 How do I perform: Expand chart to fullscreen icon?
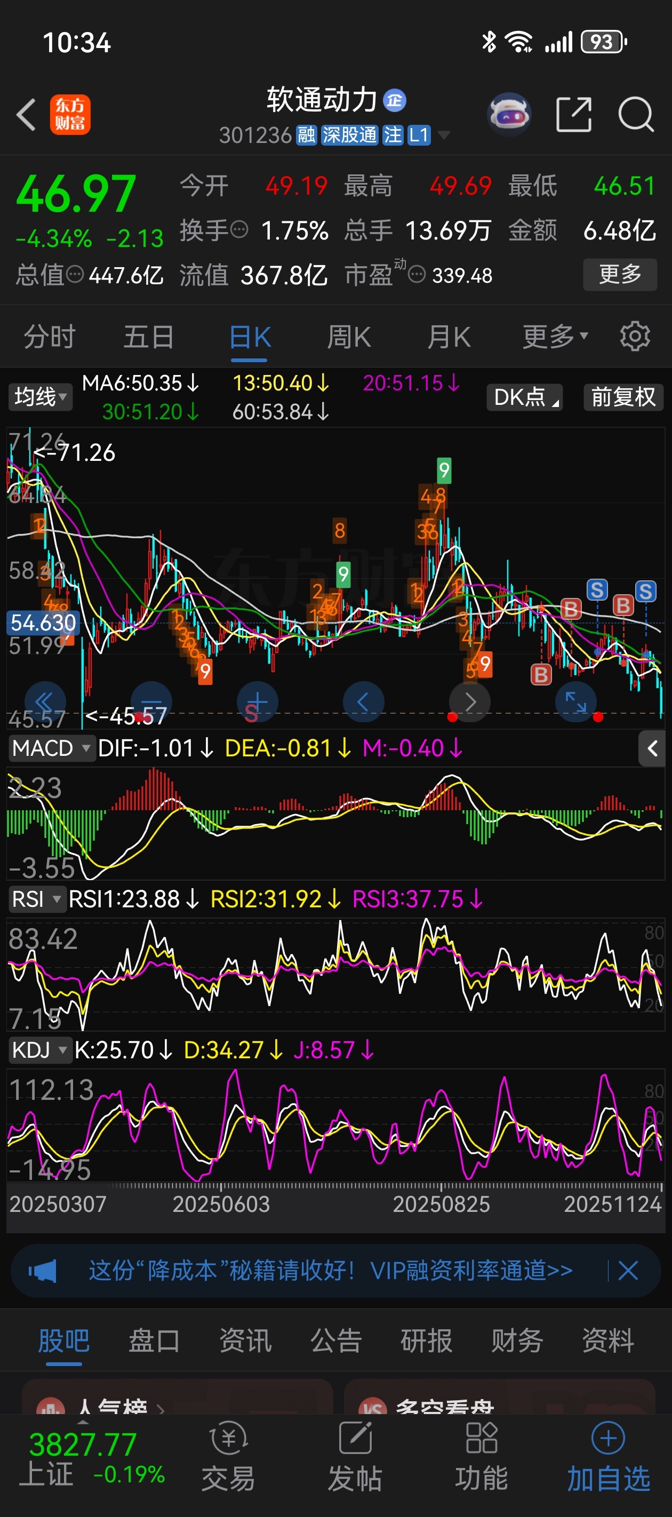pos(576,702)
